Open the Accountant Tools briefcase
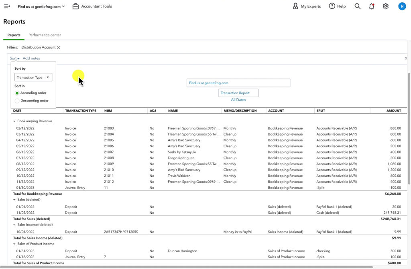 point(75,6)
